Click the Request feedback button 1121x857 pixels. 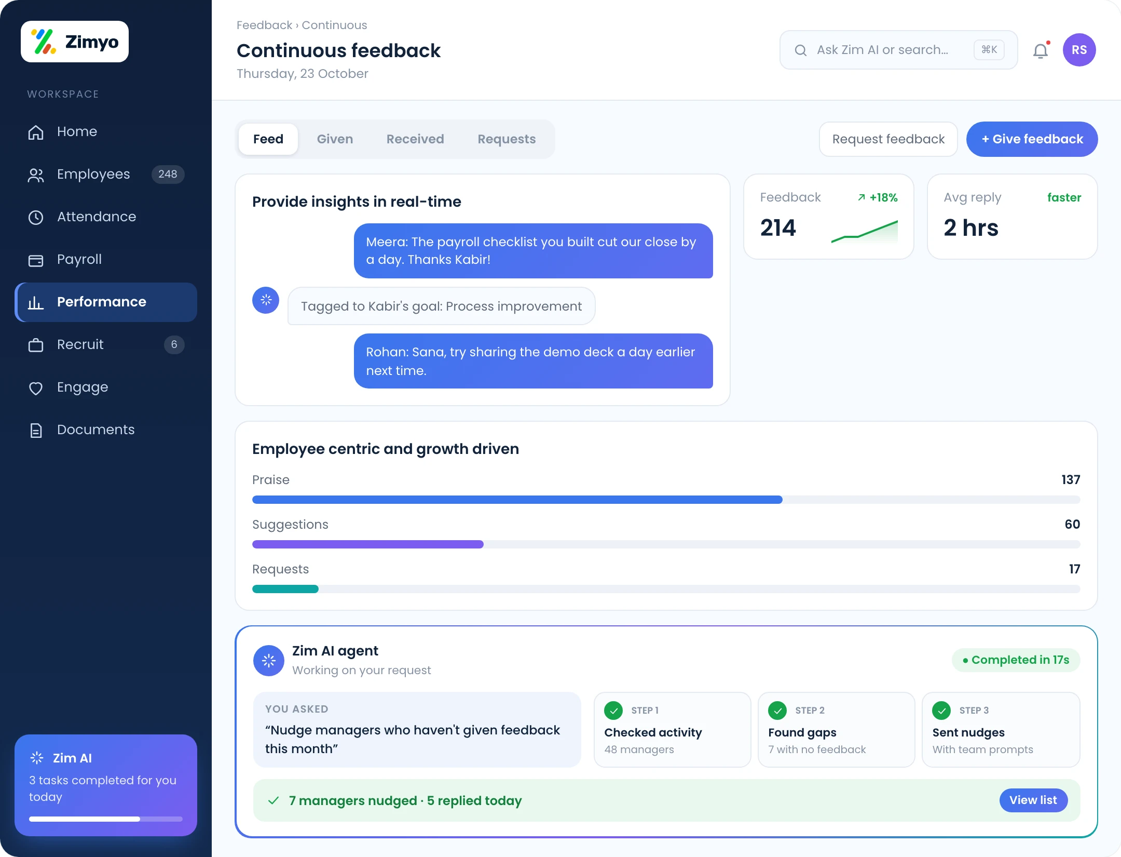[888, 139]
